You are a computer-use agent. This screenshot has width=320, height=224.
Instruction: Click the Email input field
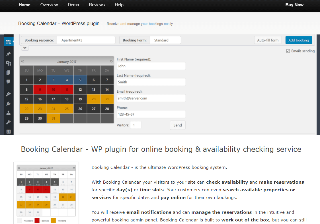[x=151, y=98]
